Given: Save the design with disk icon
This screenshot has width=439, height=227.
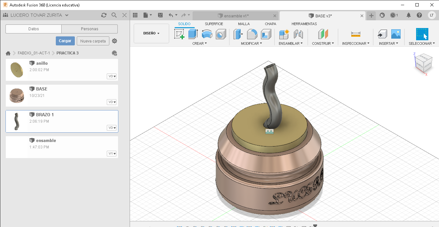Looking at the screenshot, I should (x=160, y=15).
